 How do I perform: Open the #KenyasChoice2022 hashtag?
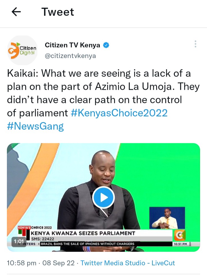click(x=119, y=113)
